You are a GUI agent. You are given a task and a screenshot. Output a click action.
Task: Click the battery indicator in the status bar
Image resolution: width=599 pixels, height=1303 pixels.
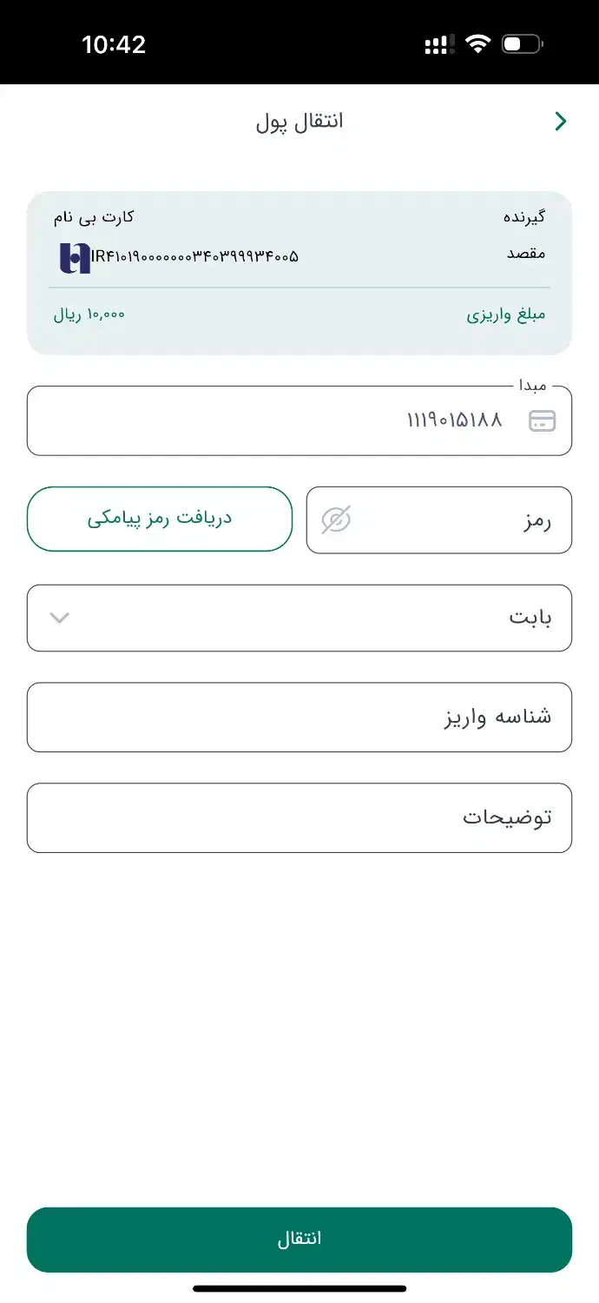(x=521, y=43)
